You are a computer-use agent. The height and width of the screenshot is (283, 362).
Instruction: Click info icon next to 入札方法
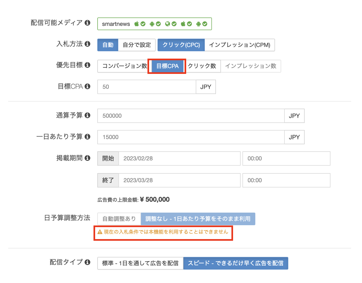[87, 44]
